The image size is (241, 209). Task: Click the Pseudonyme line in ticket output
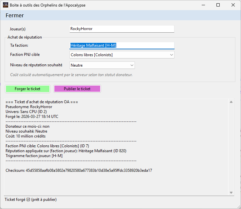[29, 107]
